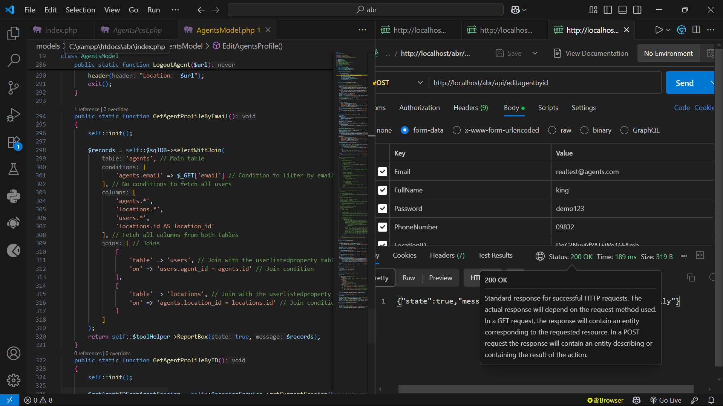Open Source Control panel
Viewport: 723px width, 406px height.
coord(14,87)
